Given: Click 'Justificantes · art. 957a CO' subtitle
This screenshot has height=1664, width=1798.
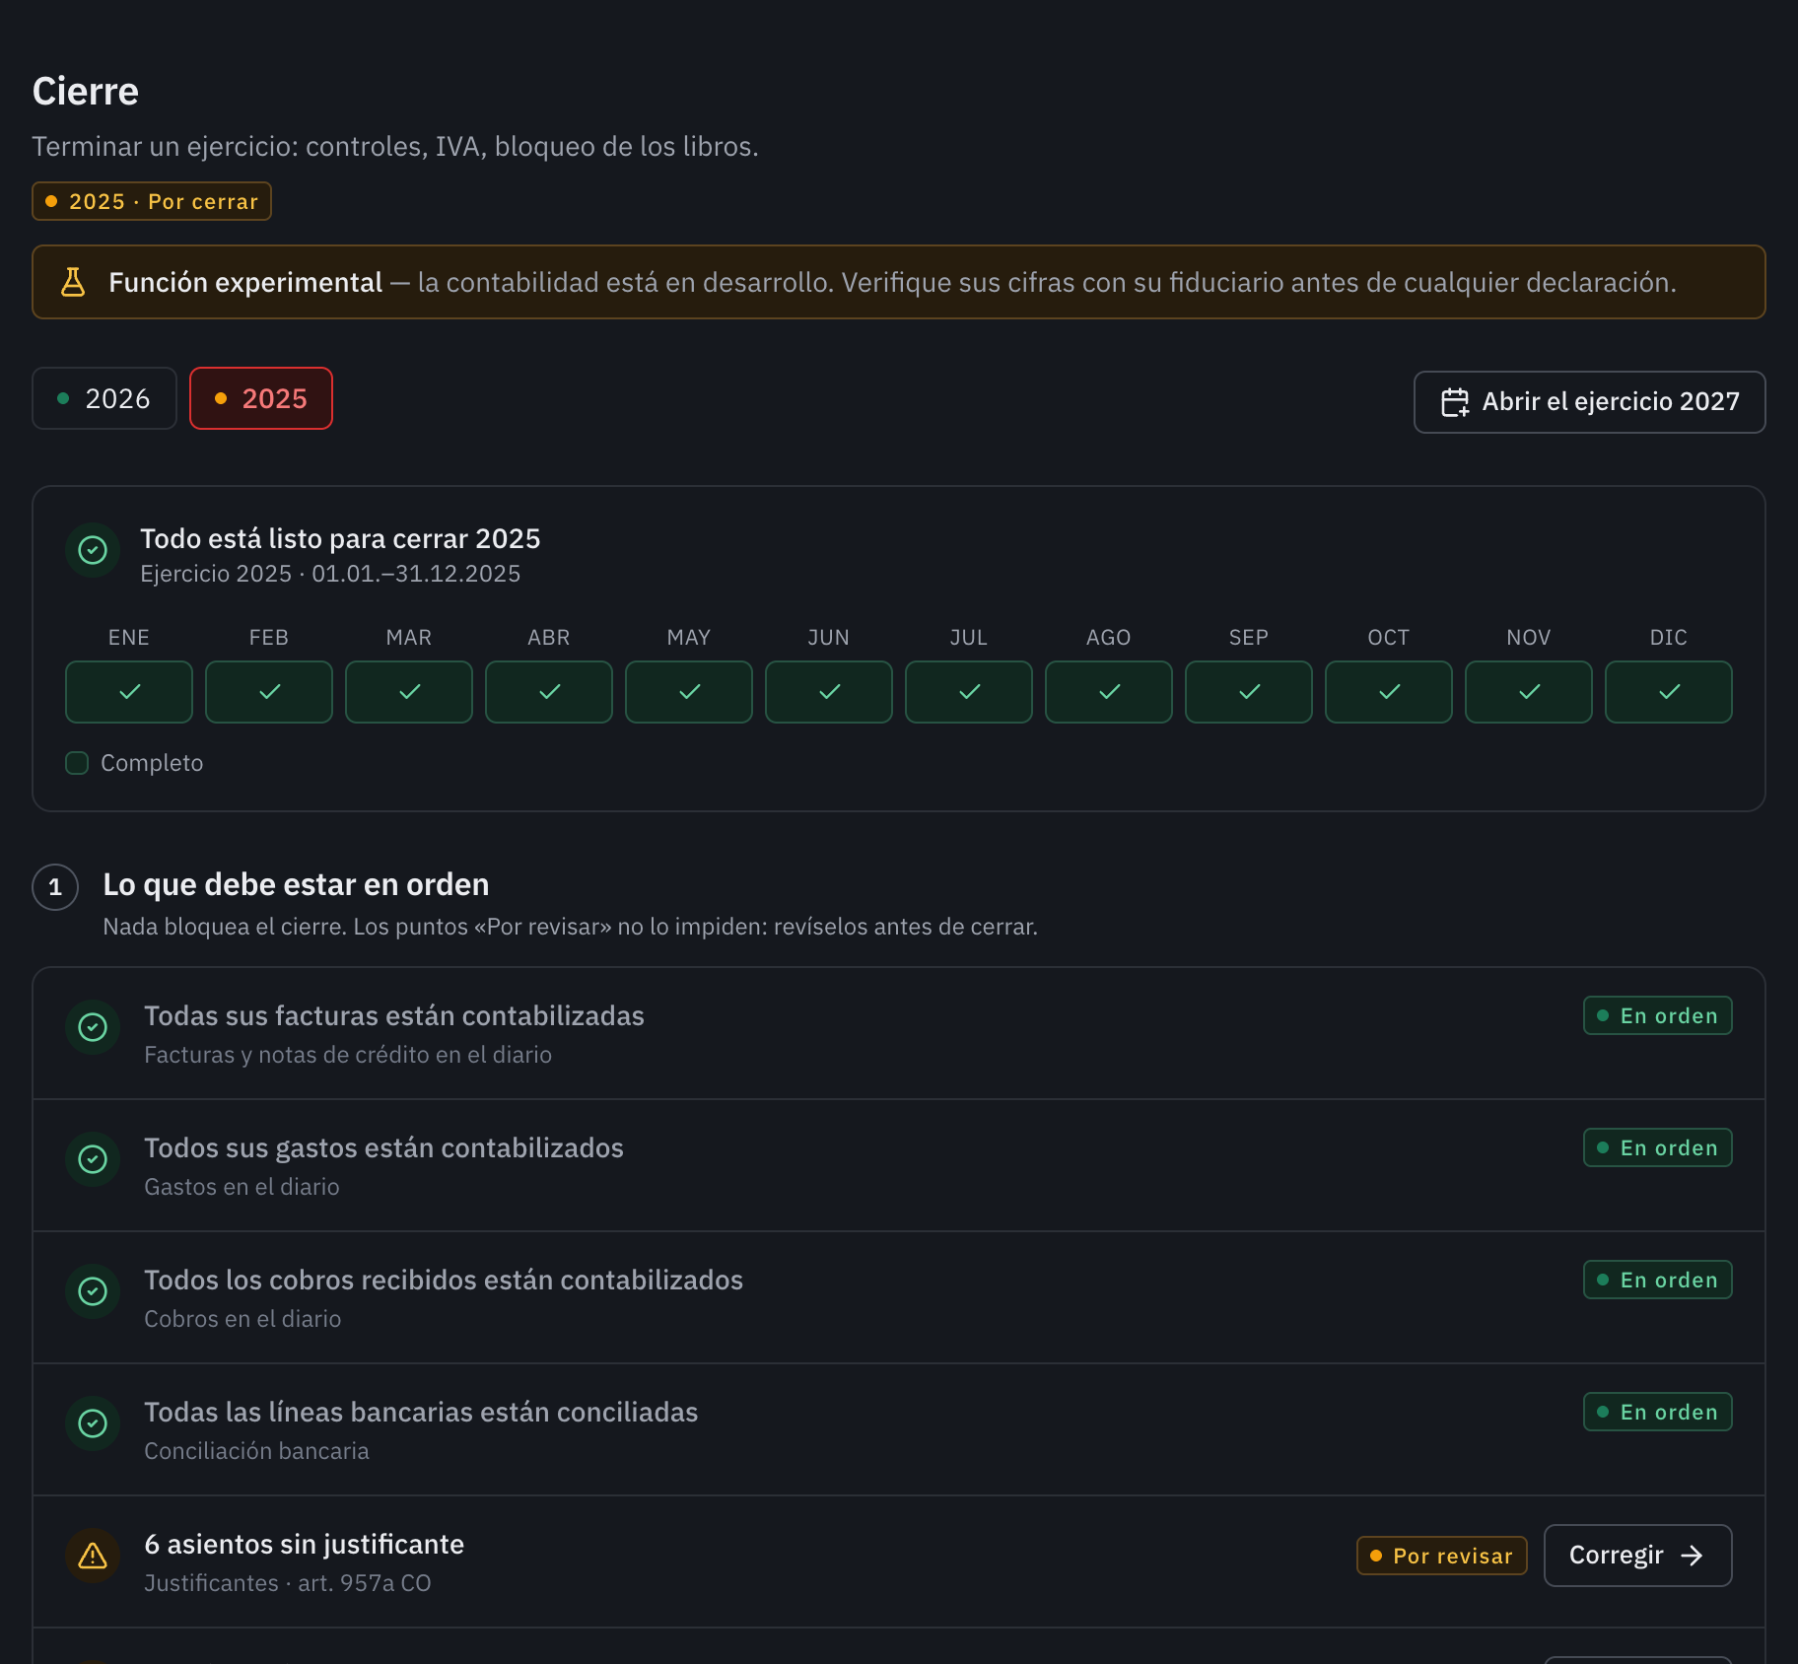Looking at the screenshot, I should pos(288,1583).
